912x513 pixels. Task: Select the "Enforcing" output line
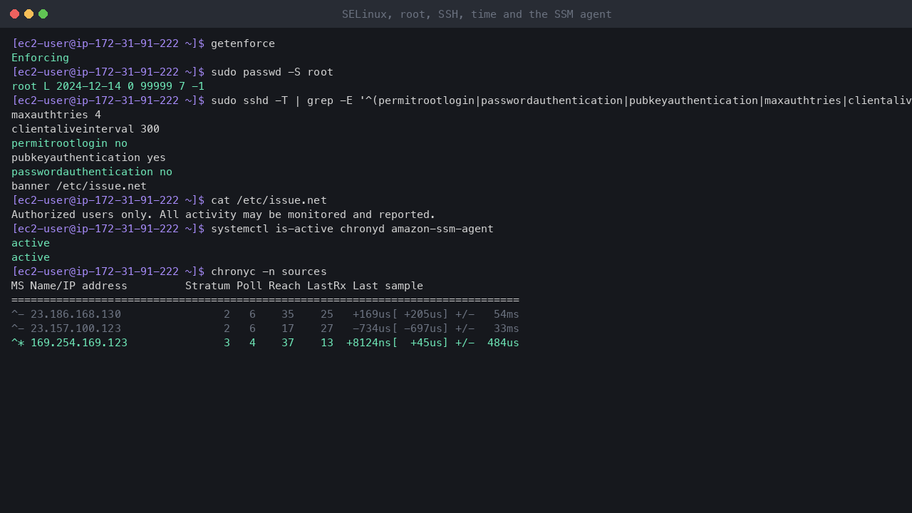(41, 58)
